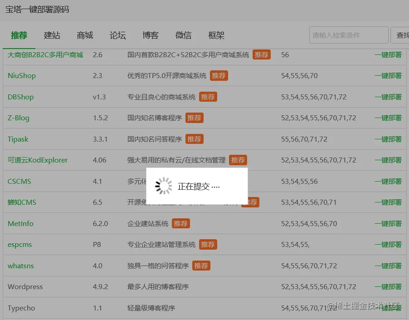Click the description 轻量级博客程序

(x=151, y=308)
